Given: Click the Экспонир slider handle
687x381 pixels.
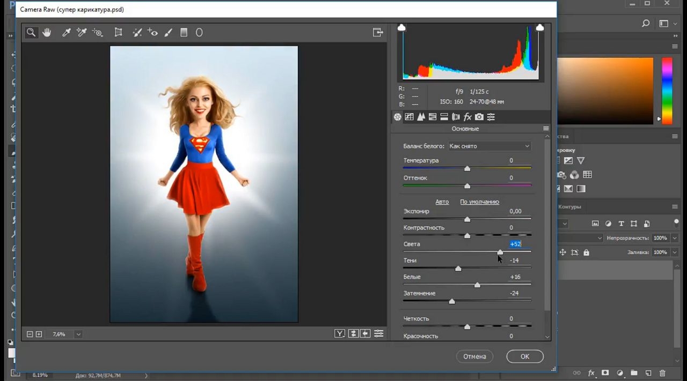Looking at the screenshot, I should tap(467, 219).
